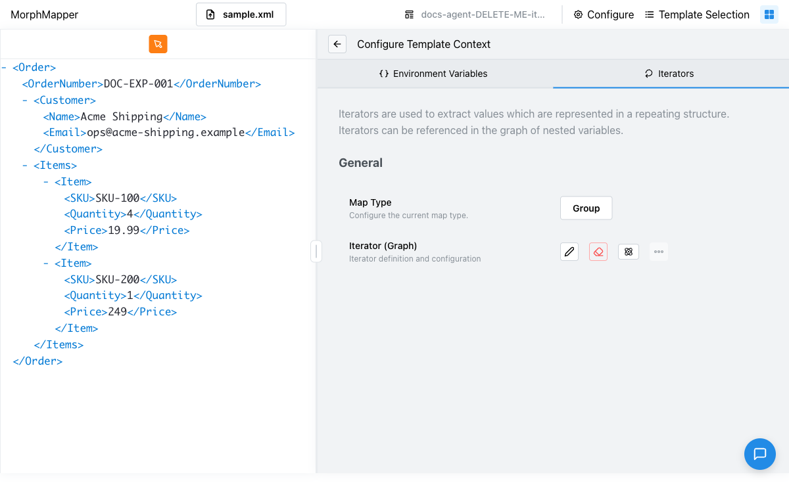
Task: Collapse the Customer node
Action: point(25,100)
